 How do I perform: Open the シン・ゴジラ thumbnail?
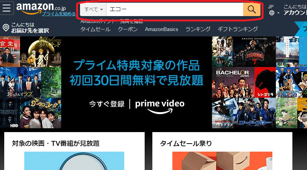point(265,82)
